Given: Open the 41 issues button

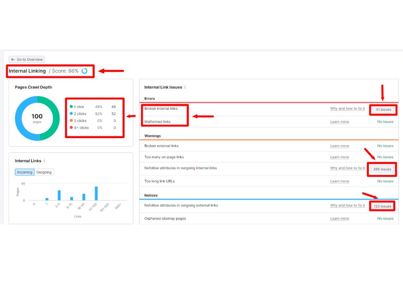Looking at the screenshot, I should (x=384, y=110).
